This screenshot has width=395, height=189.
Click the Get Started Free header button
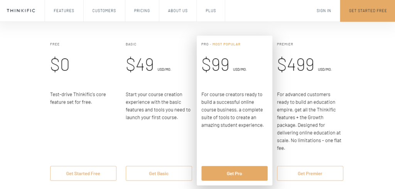click(368, 11)
